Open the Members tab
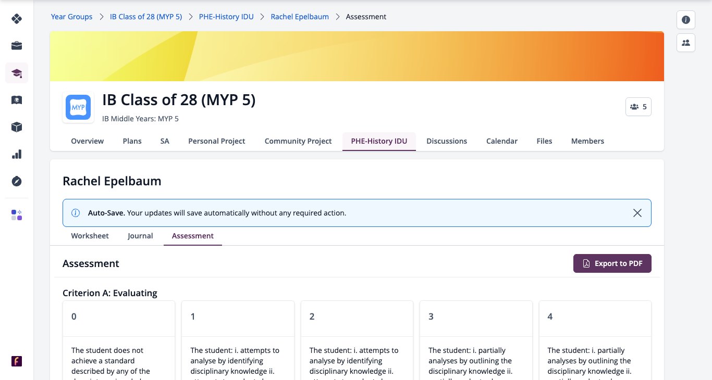Image resolution: width=712 pixels, height=380 pixels. coord(587,141)
